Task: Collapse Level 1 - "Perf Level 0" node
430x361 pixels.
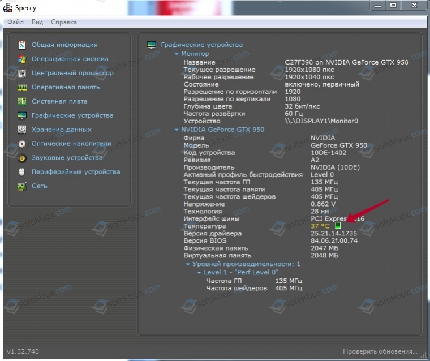Action: tap(199, 273)
